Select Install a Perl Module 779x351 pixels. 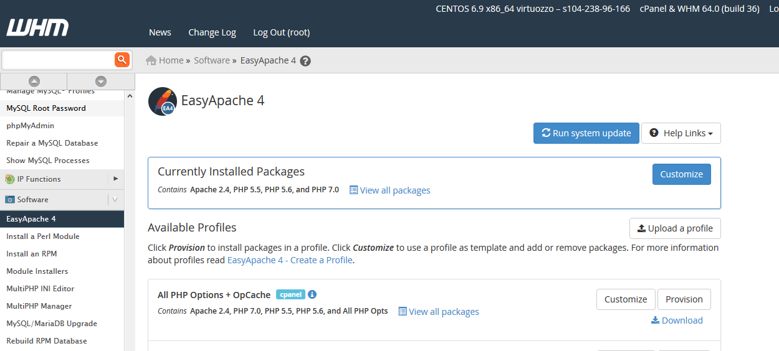[x=62, y=236]
